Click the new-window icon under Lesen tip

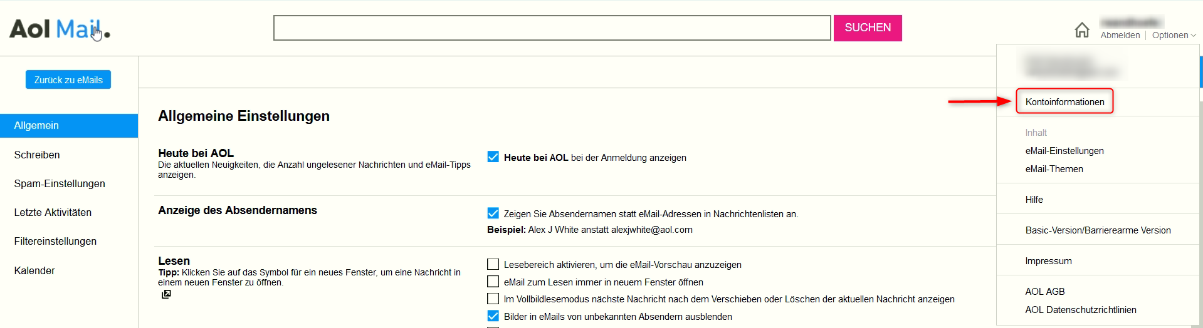pyautogui.click(x=166, y=294)
